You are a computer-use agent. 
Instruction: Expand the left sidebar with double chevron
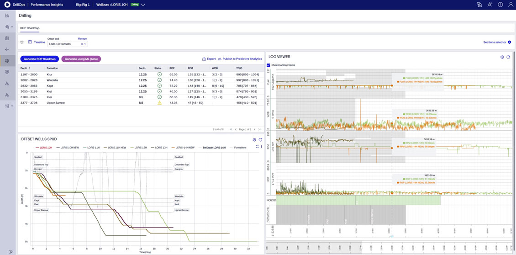(x=11, y=251)
